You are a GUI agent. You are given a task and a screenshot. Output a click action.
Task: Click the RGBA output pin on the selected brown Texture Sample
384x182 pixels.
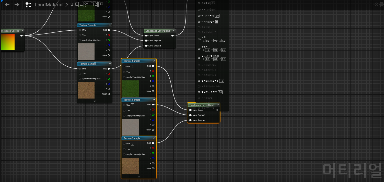[x=153, y=168]
